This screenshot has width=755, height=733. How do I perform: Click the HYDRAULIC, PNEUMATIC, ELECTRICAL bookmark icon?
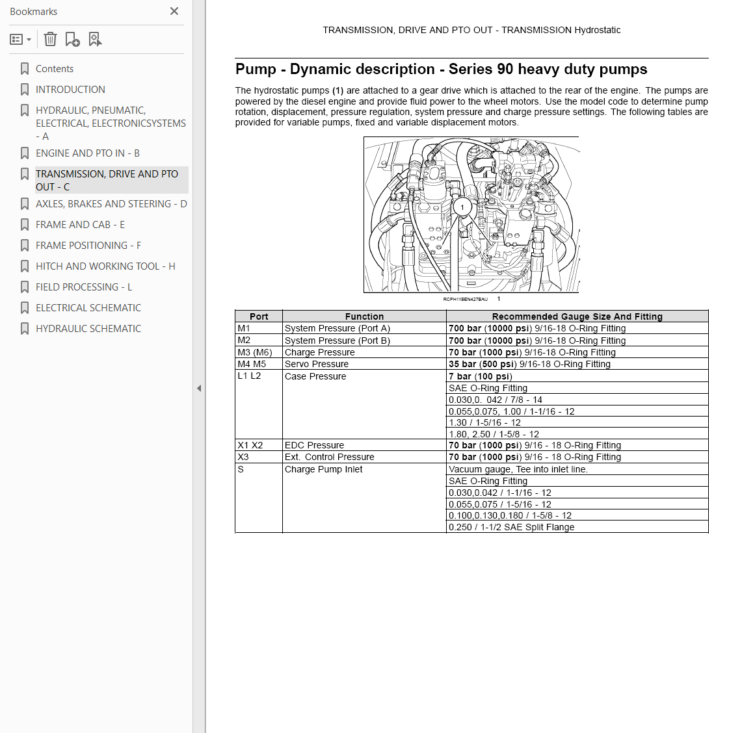(x=25, y=110)
